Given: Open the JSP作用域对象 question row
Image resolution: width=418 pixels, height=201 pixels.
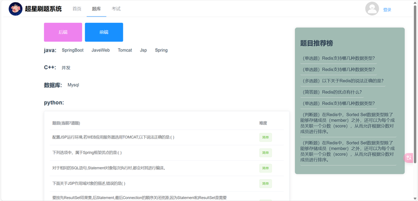Looking at the screenshot, I should (x=167, y=183).
